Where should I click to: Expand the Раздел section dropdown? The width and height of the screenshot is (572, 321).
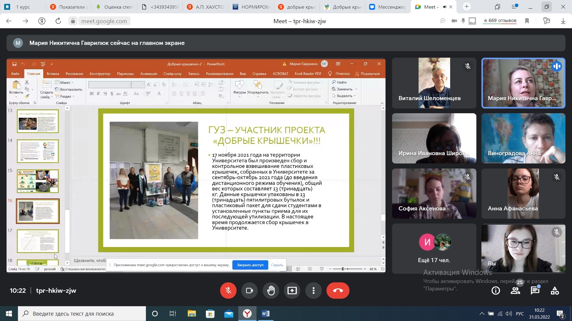[65, 96]
